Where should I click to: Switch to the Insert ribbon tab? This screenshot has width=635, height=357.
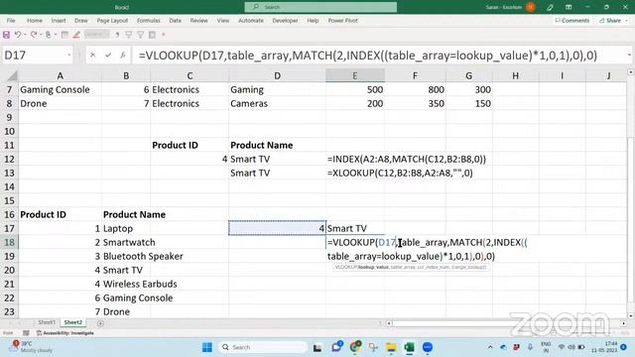click(x=59, y=21)
